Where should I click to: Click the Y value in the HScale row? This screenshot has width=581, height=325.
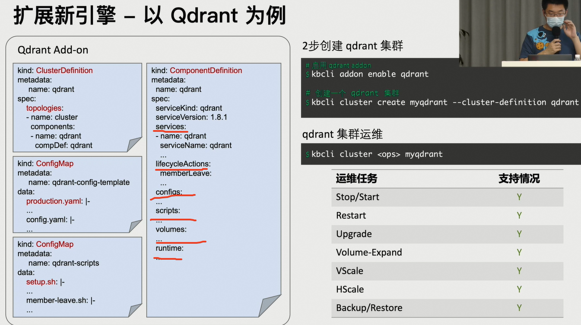point(519,290)
